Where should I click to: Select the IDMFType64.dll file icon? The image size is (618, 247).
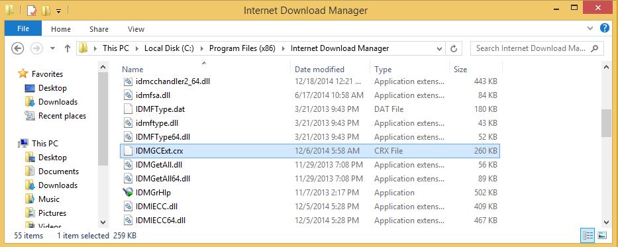pos(127,137)
